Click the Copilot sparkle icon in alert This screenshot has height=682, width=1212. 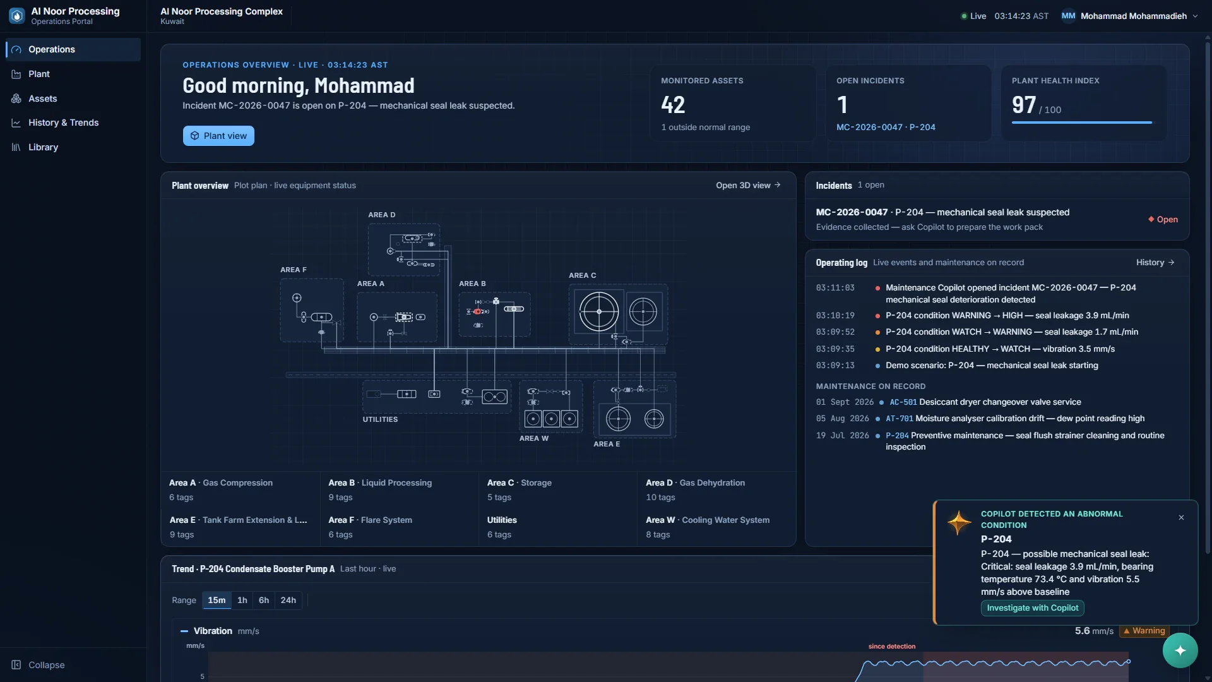959,523
